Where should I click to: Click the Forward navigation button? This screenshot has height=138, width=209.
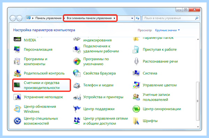coord(19,18)
